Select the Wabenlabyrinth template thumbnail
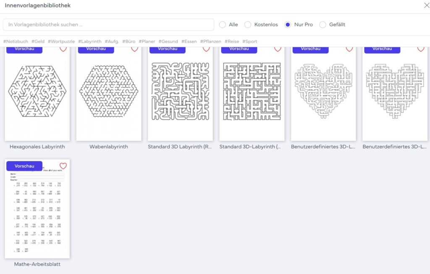 (109, 94)
